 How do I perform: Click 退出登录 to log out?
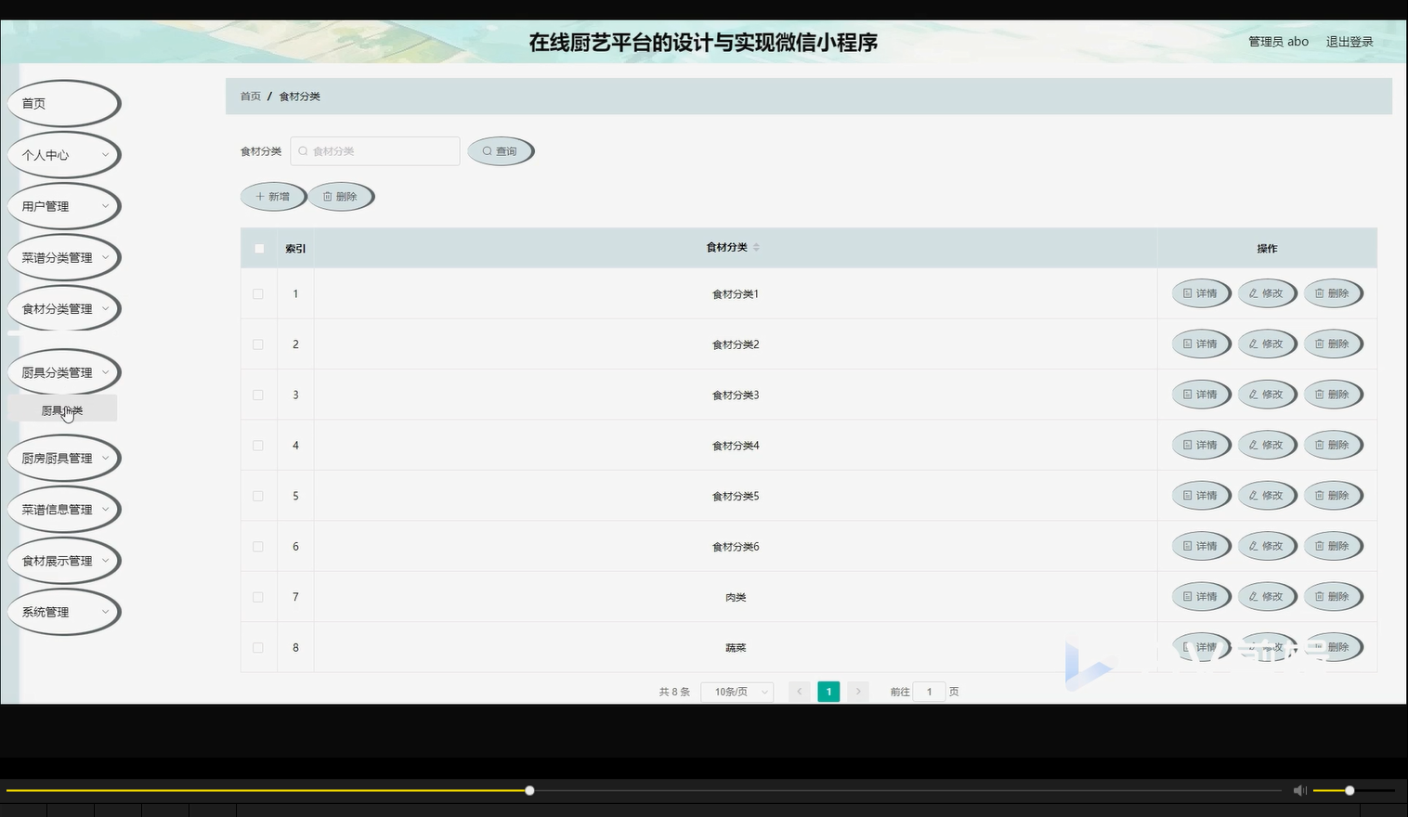[1349, 42]
